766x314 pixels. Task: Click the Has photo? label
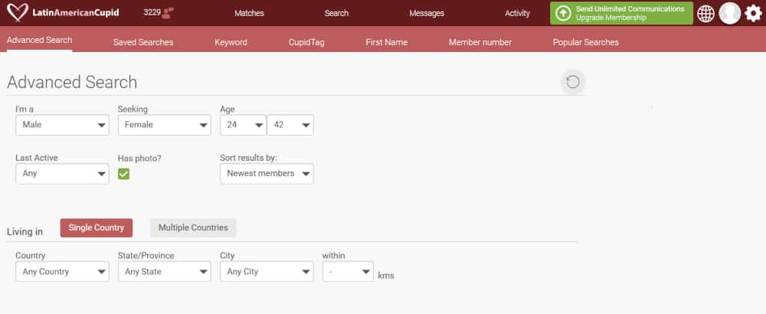point(139,159)
